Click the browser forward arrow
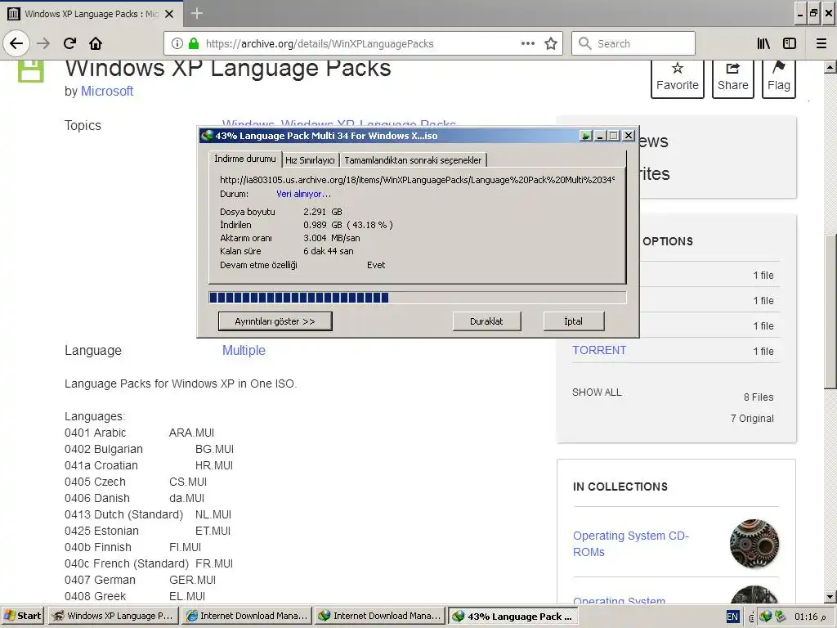The height and width of the screenshot is (628, 837). click(43, 43)
